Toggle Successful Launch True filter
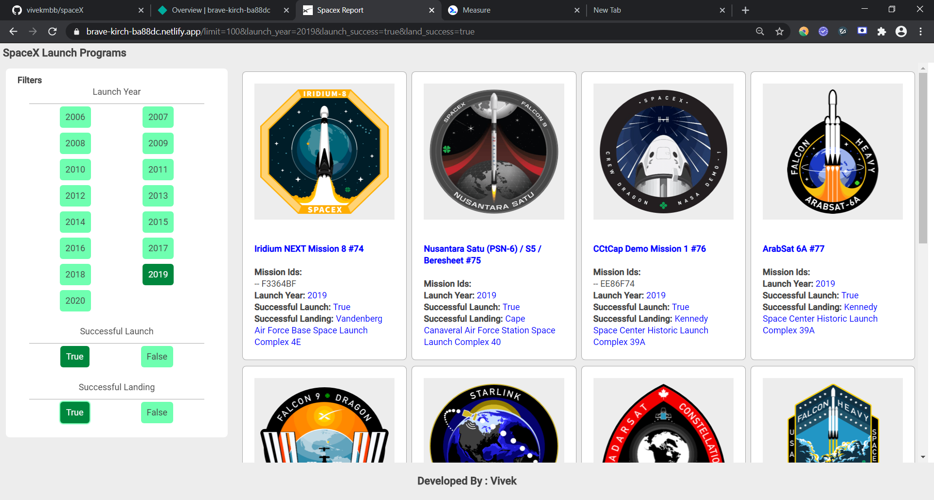 75,357
